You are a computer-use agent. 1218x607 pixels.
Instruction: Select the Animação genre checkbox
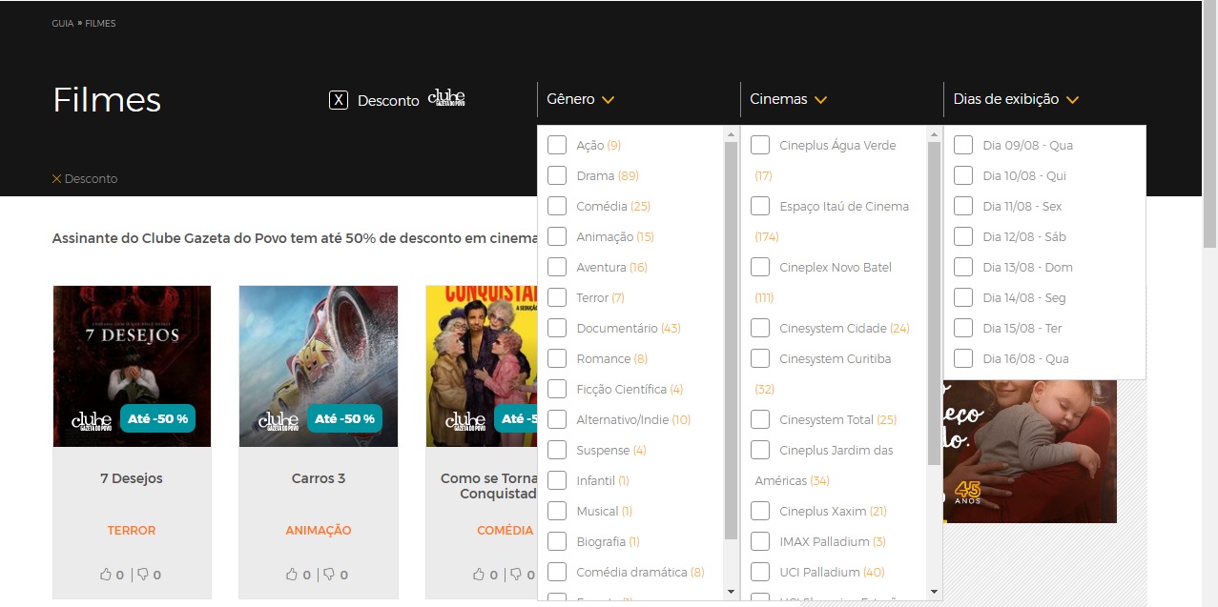tap(557, 236)
